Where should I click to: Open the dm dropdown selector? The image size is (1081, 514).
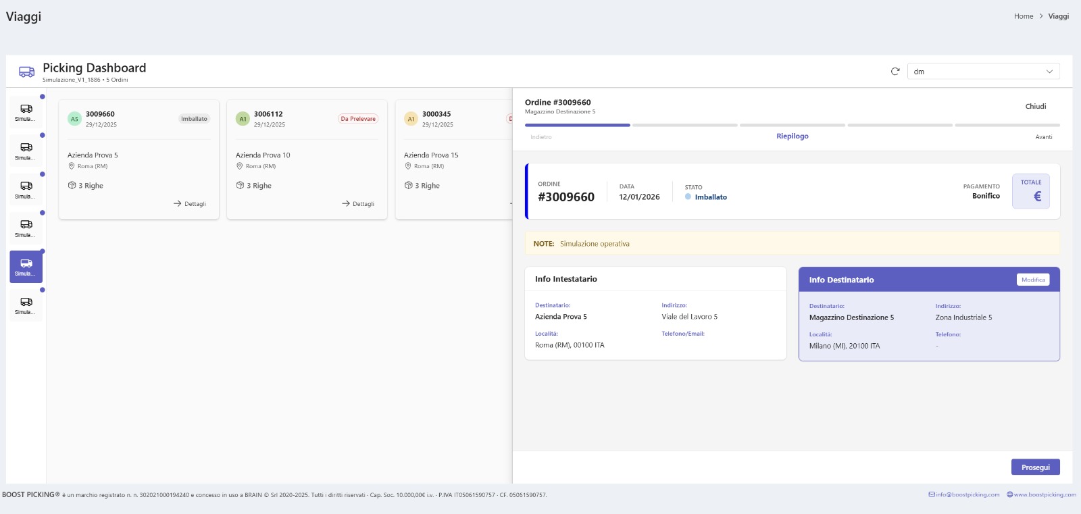[983, 72]
